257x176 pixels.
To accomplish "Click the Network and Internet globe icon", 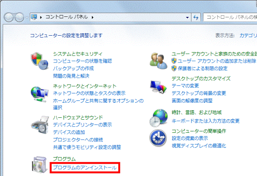I will pyautogui.click(x=40, y=94).
